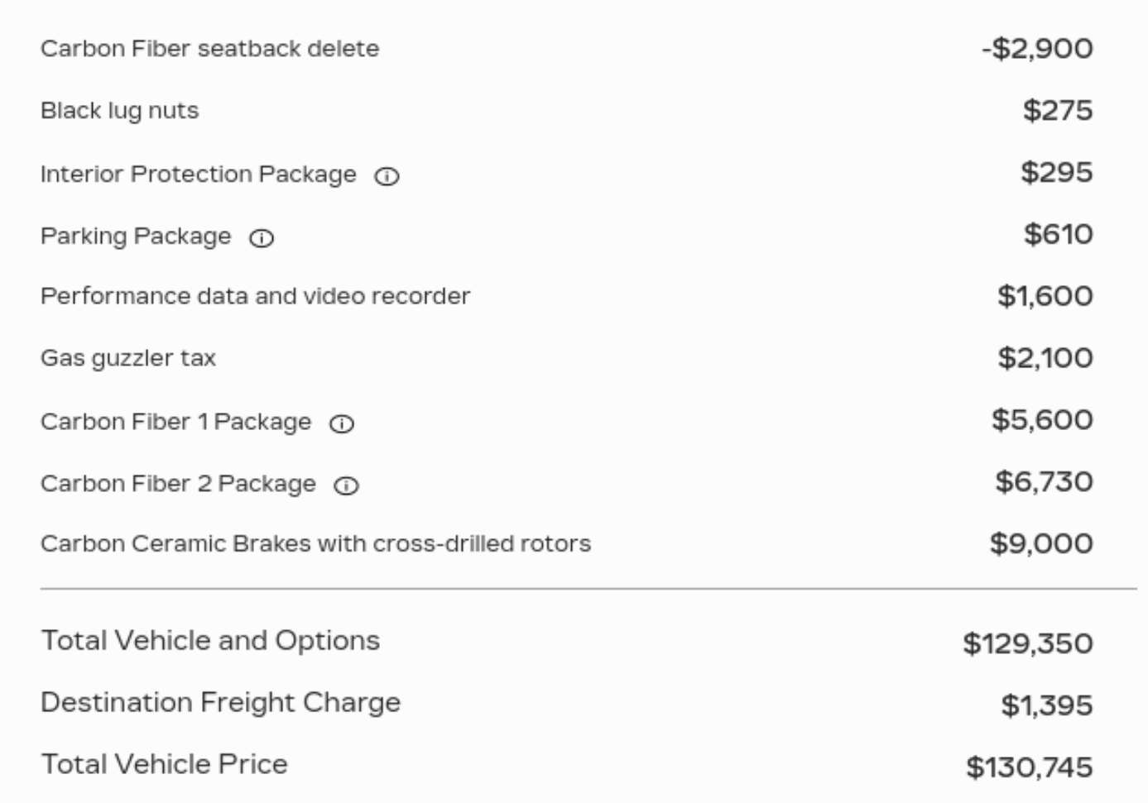Click the Parking Package text
1148x803 pixels.
coord(136,237)
